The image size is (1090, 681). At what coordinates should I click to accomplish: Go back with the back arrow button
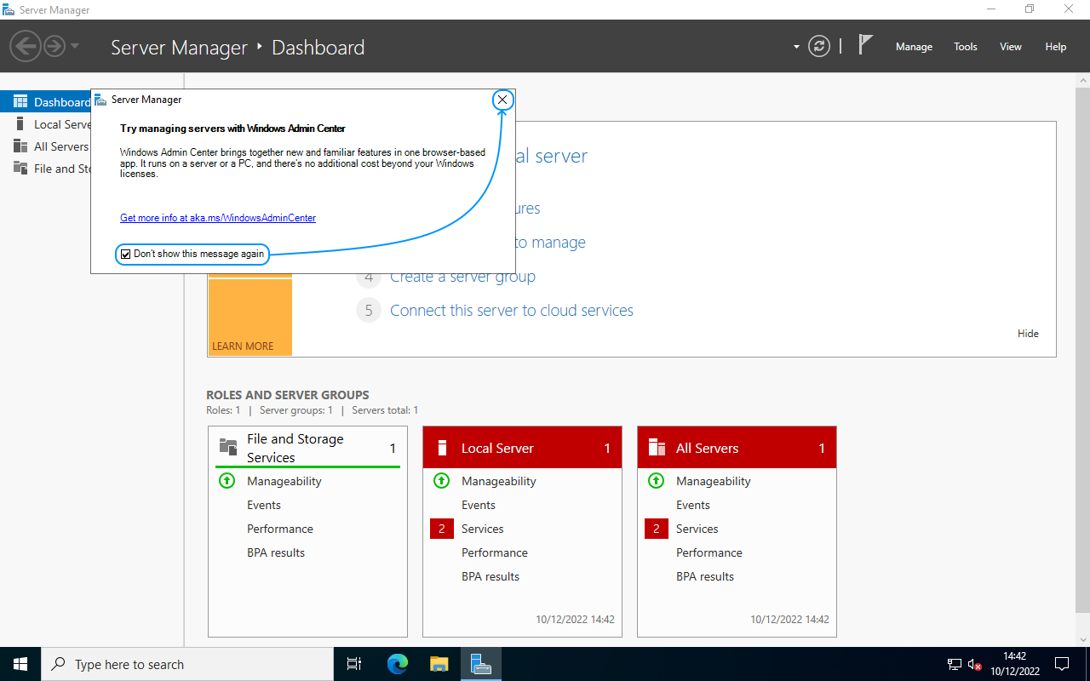[26, 46]
